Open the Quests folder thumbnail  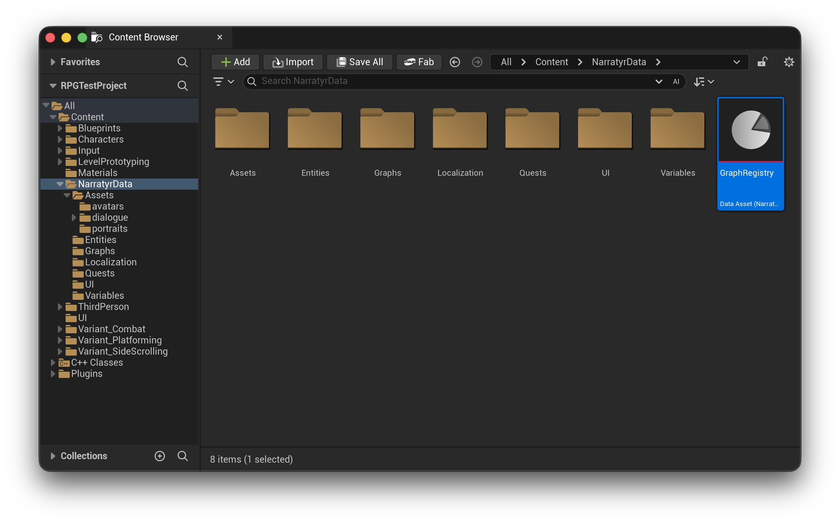(x=533, y=128)
